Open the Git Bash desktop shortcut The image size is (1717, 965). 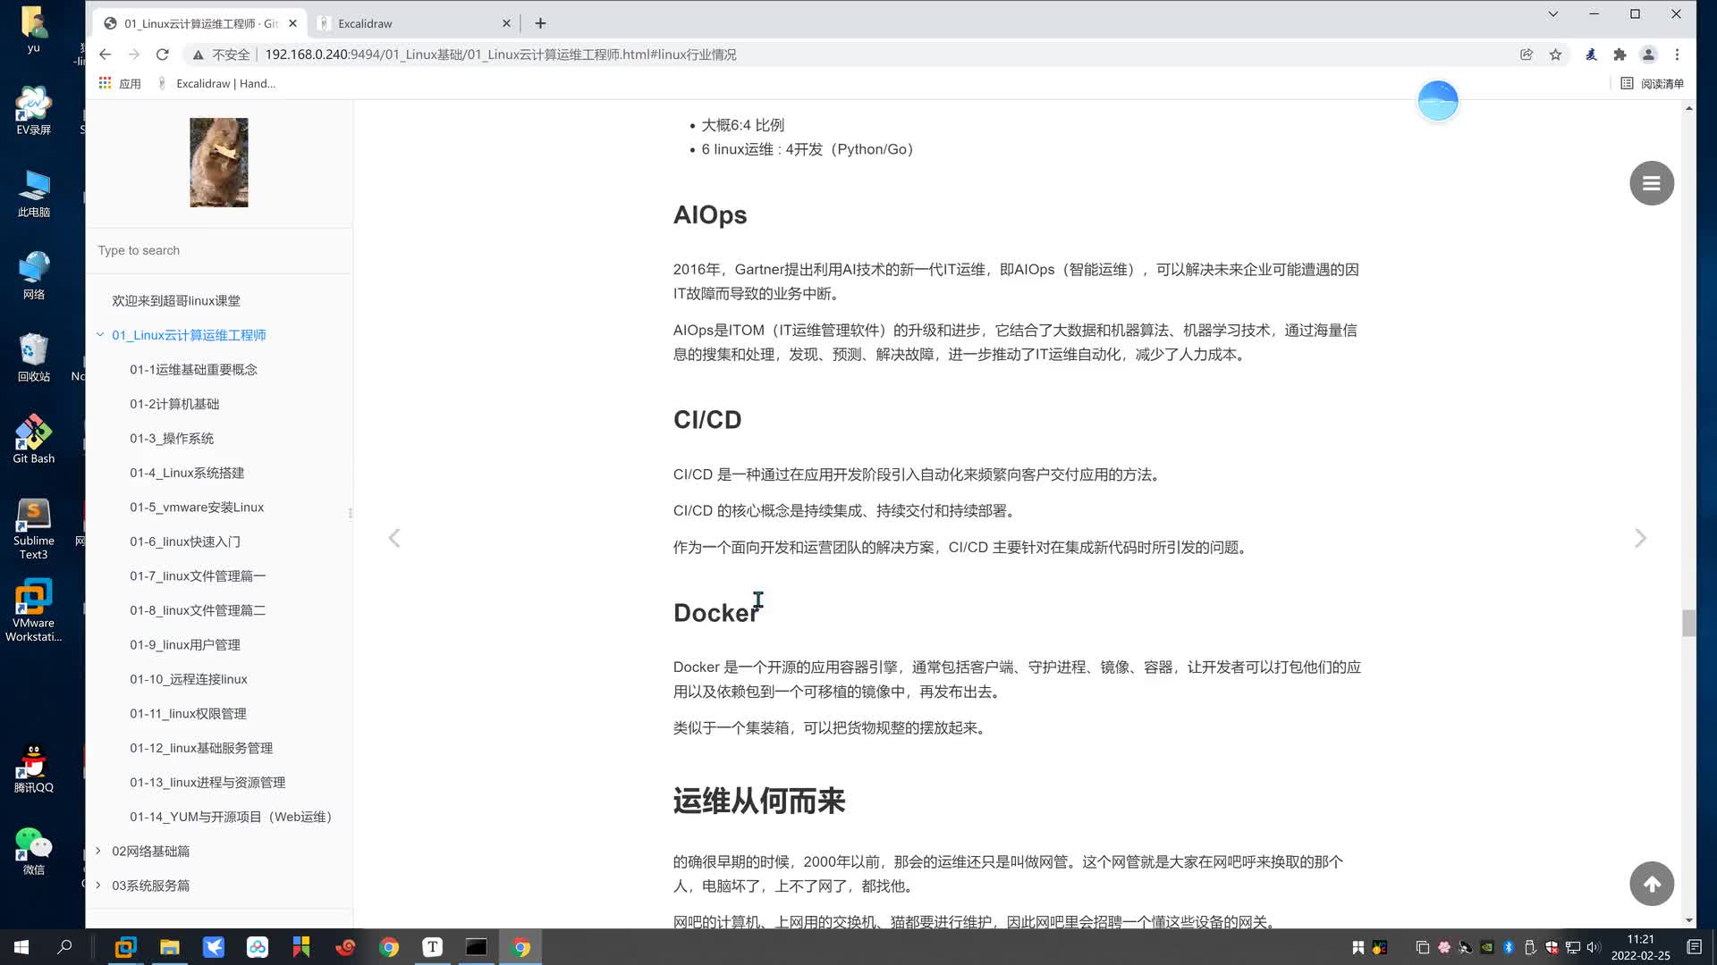tap(33, 439)
